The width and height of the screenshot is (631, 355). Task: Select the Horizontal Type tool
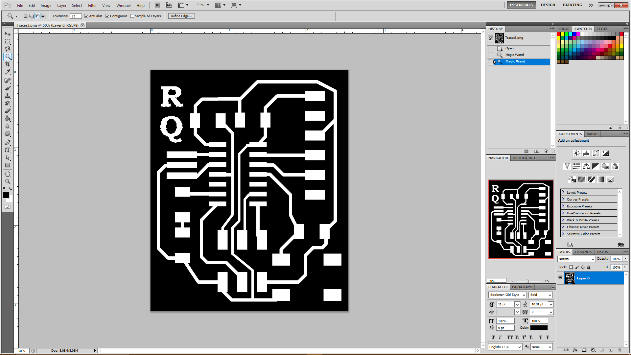point(7,150)
